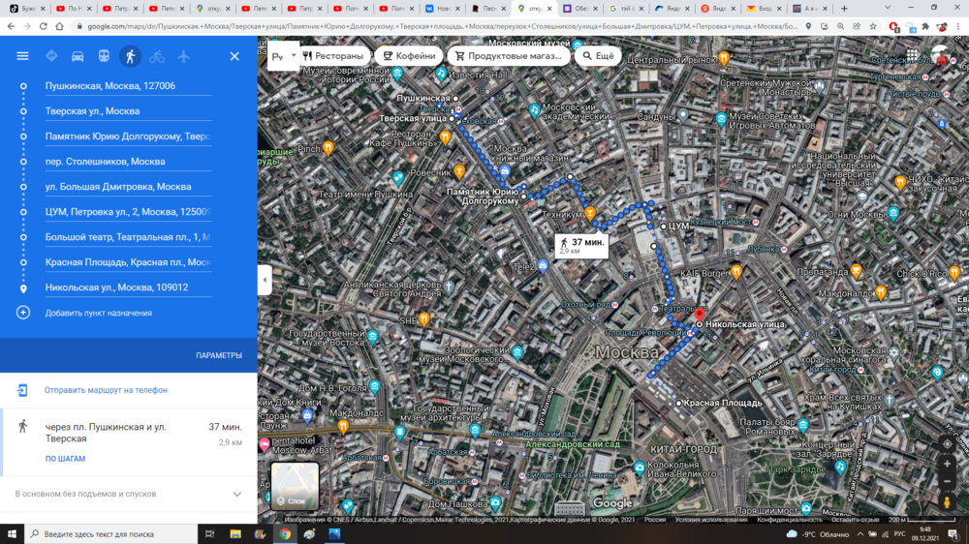Switch to driving travel mode
The width and height of the screenshot is (969, 544).
click(x=78, y=56)
